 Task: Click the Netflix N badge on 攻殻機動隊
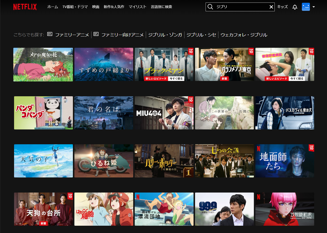(x=258, y=197)
